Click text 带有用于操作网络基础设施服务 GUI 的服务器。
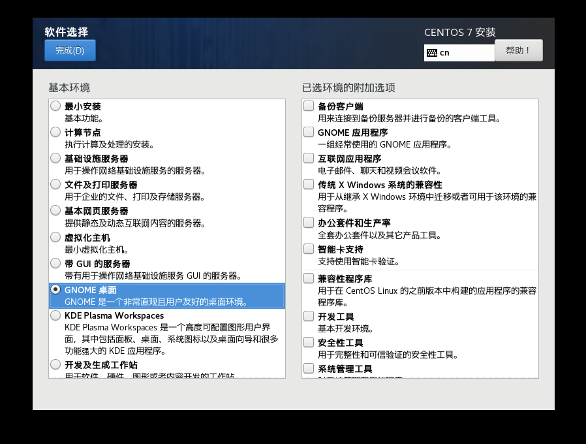 pyautogui.click(x=153, y=276)
